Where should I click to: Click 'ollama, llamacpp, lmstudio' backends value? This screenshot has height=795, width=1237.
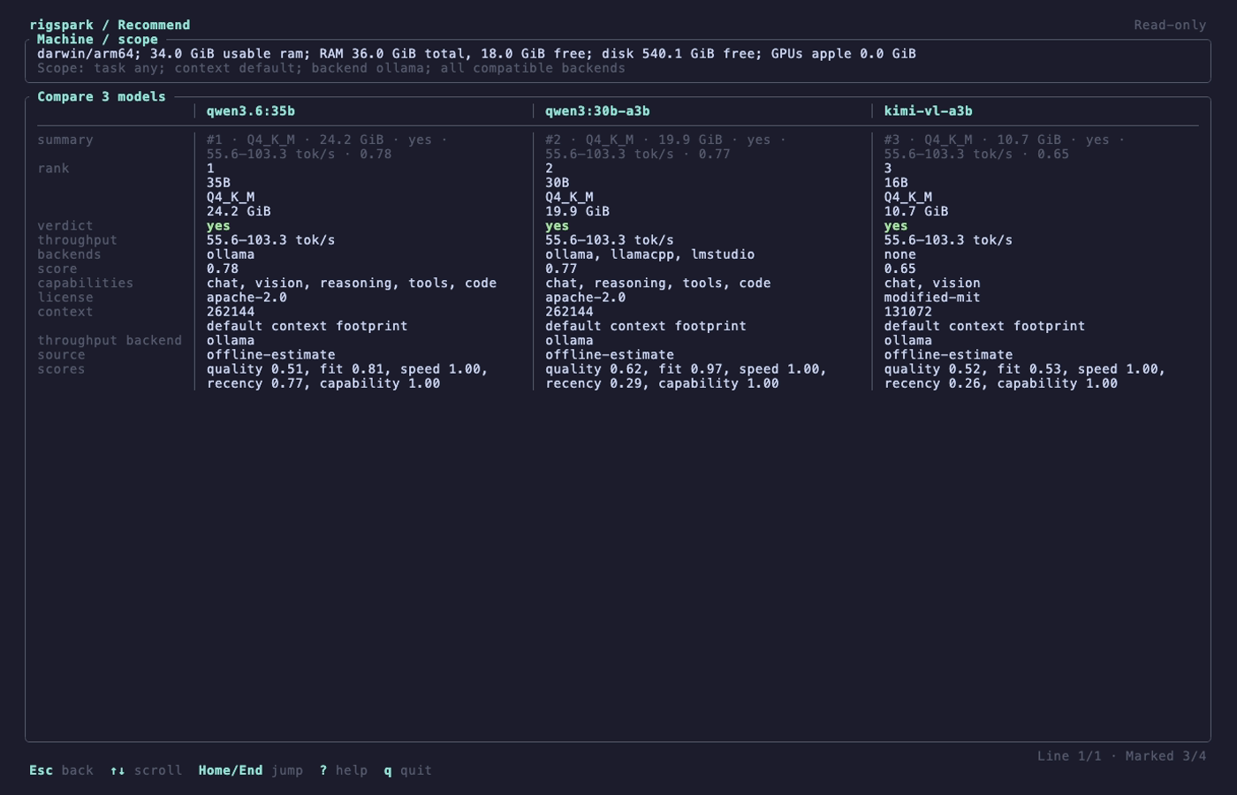pos(649,254)
